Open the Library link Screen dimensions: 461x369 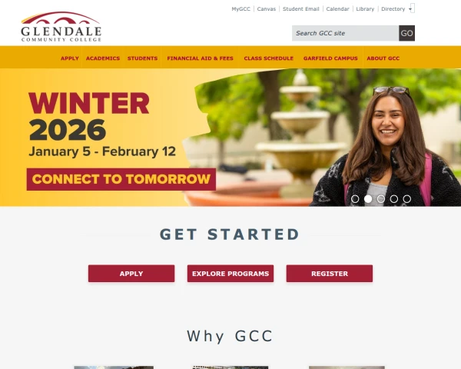click(x=365, y=9)
